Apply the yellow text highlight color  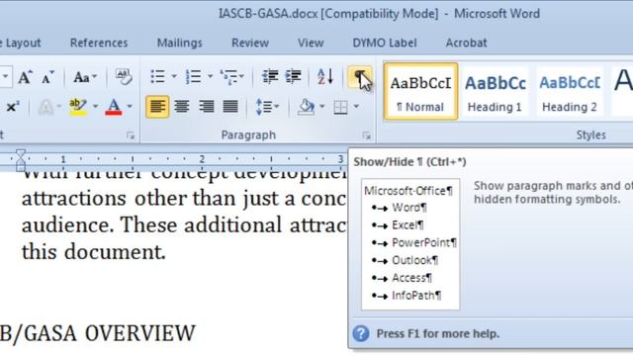(x=77, y=108)
